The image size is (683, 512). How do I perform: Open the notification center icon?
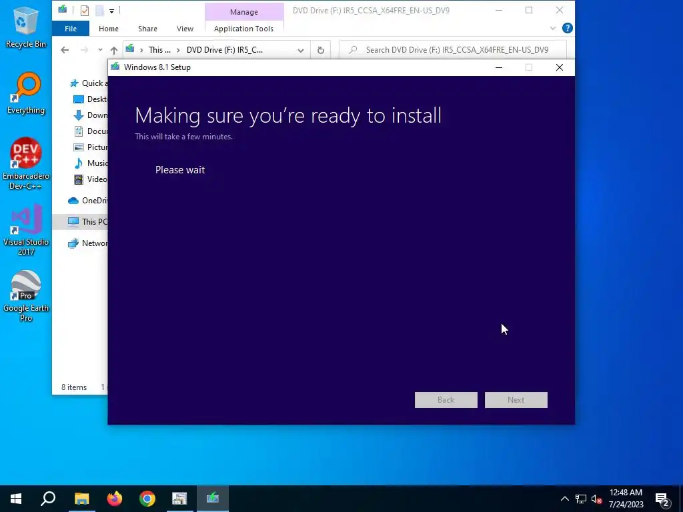pos(662,499)
